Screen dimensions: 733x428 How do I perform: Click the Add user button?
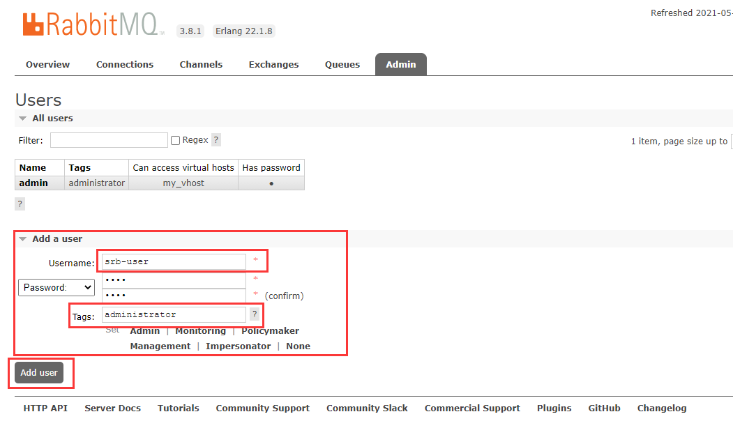39,372
